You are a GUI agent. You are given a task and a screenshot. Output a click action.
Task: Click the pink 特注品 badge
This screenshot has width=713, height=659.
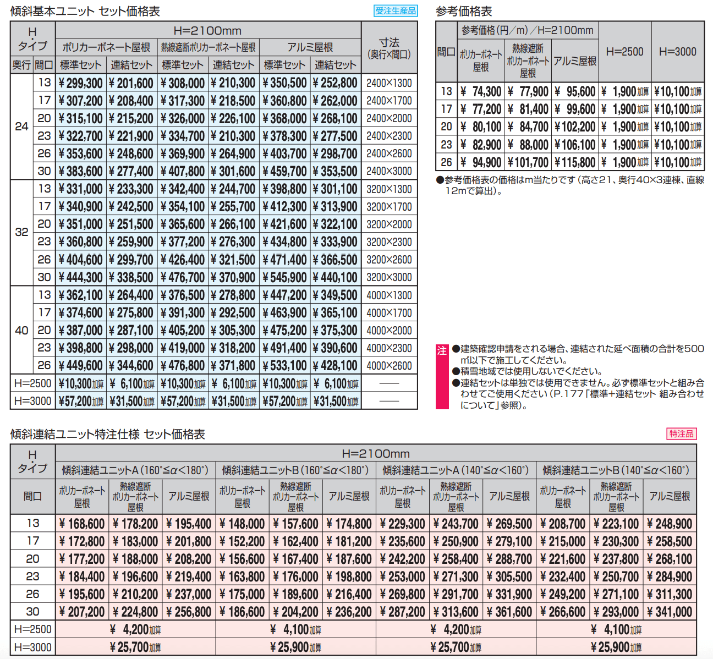pos(682,434)
